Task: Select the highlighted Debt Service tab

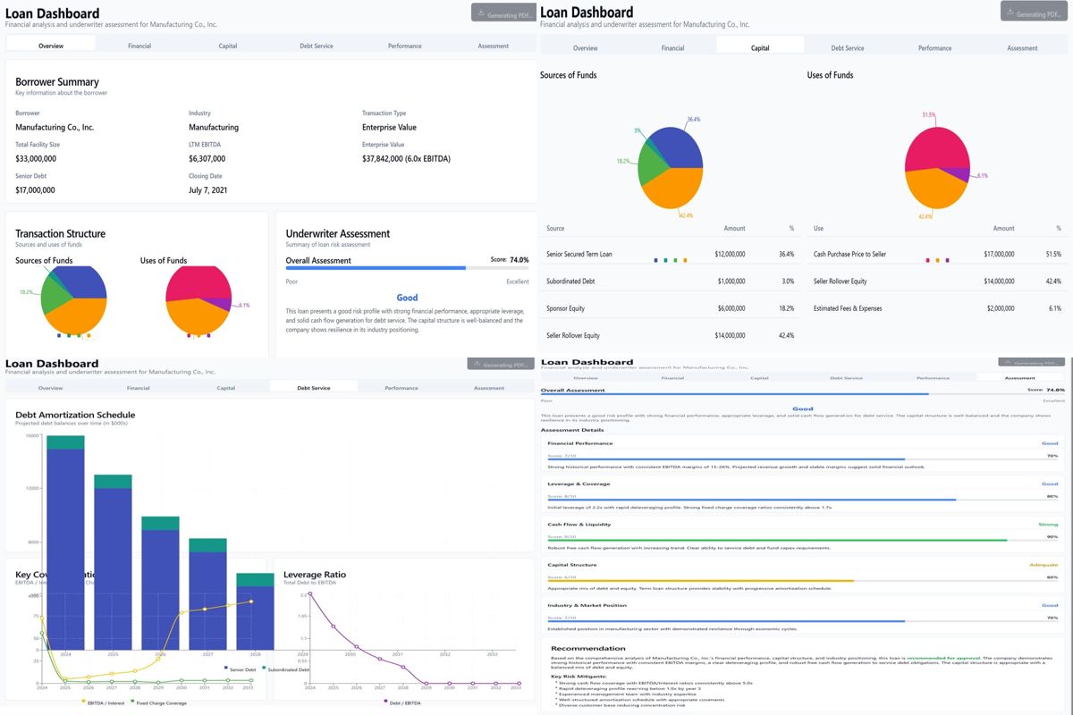Action: (314, 388)
